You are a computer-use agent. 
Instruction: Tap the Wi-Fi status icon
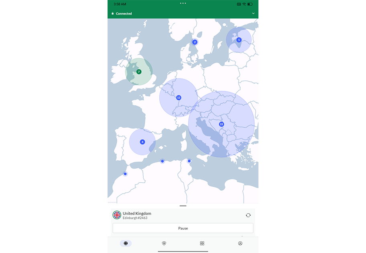tap(244, 4)
